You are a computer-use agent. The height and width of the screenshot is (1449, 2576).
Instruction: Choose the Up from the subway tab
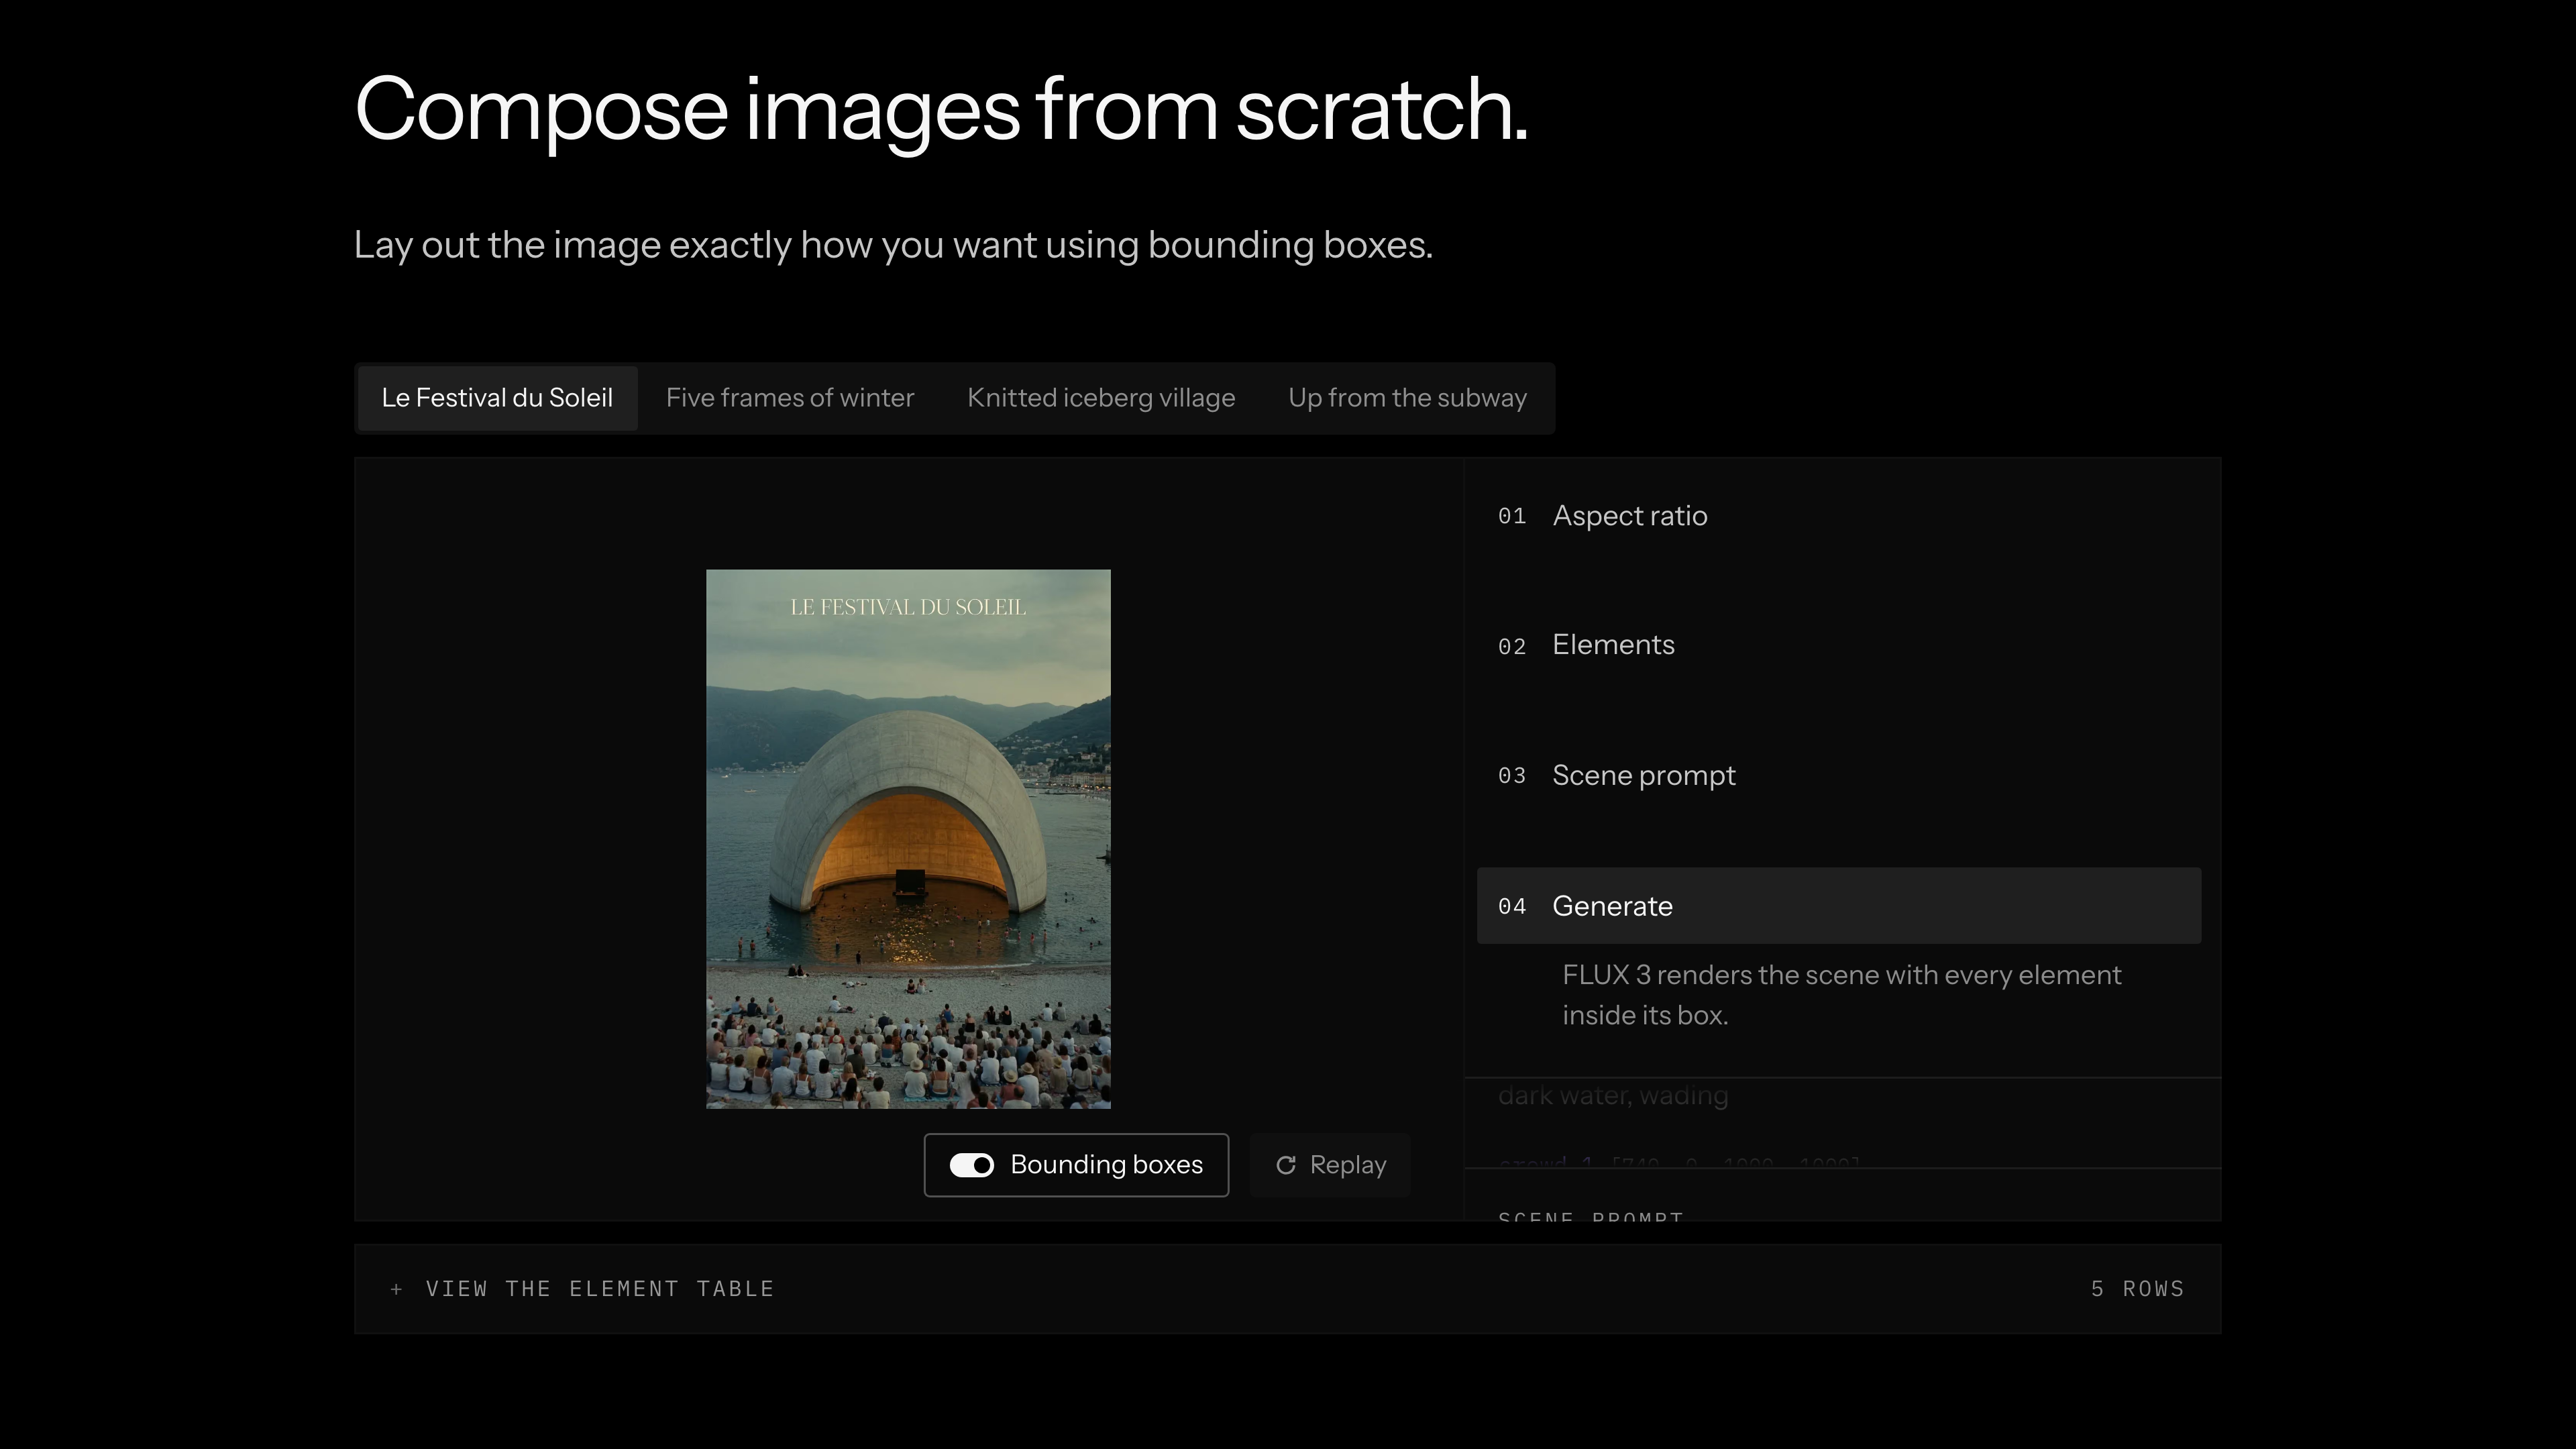[x=1407, y=398]
